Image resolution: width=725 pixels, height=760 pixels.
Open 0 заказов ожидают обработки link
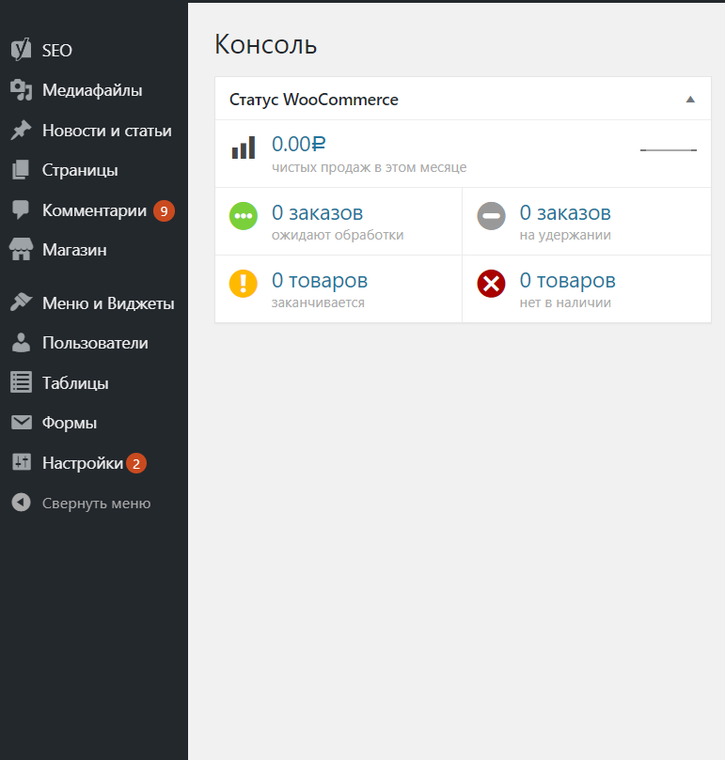click(339, 222)
